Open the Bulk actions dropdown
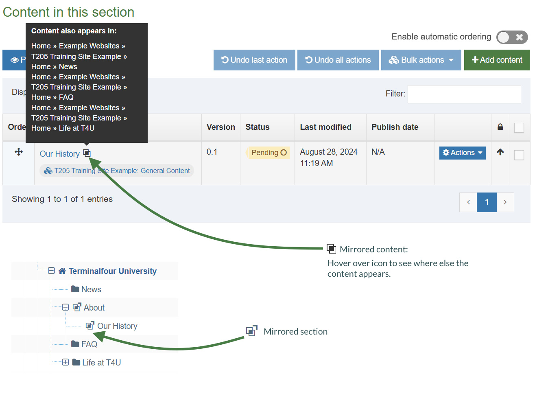This screenshot has width=537, height=407. point(421,60)
